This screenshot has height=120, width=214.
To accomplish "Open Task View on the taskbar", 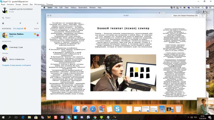I will pos(16,117).
